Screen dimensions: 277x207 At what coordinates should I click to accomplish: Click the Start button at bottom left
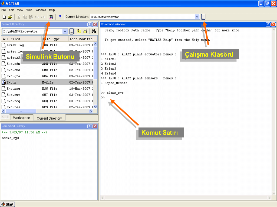[8, 204]
